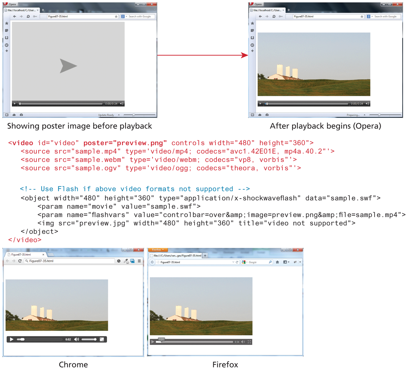Expand search engine dropdown in left Opera window
Image resolution: width=408 pixels, height=370 pixels.
(126, 17)
